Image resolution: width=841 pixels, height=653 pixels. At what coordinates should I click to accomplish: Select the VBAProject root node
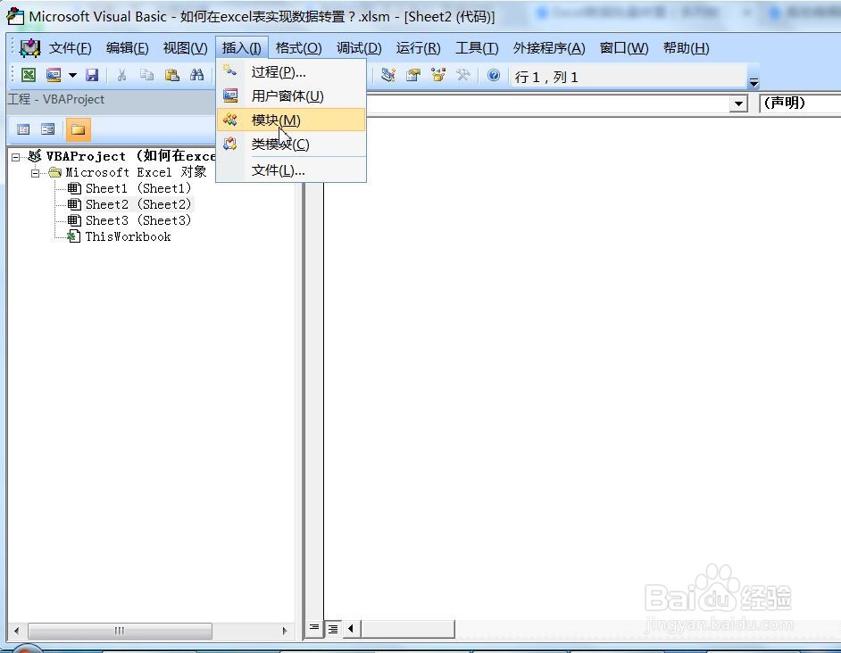pyautogui.click(x=130, y=156)
